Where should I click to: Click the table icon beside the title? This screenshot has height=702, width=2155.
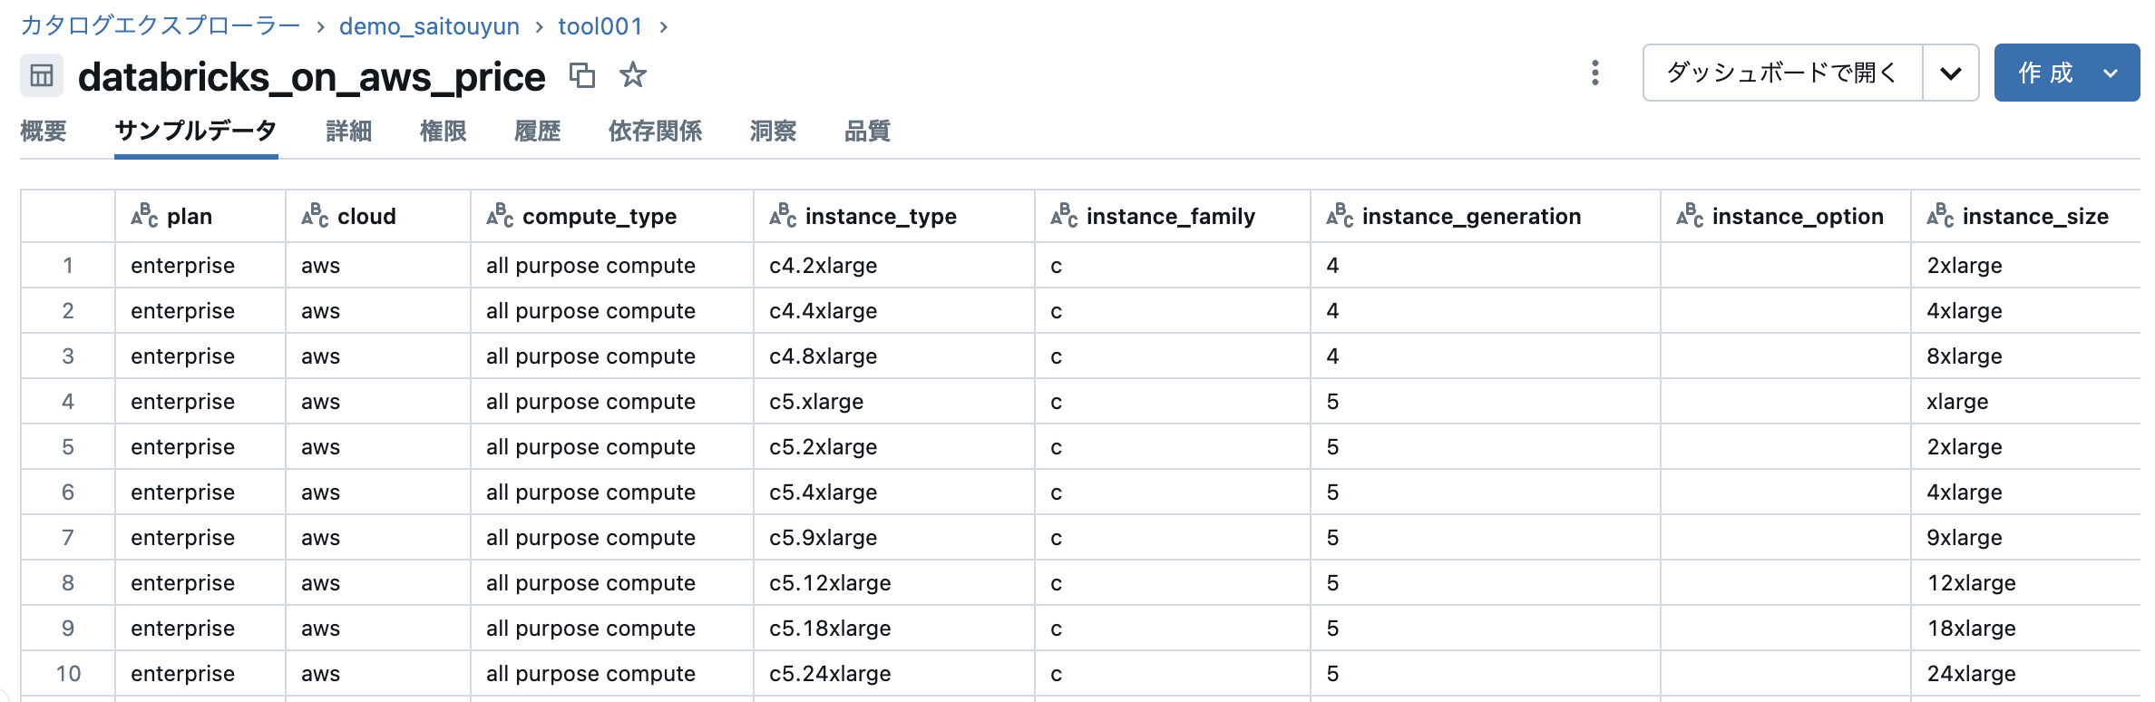point(42,75)
